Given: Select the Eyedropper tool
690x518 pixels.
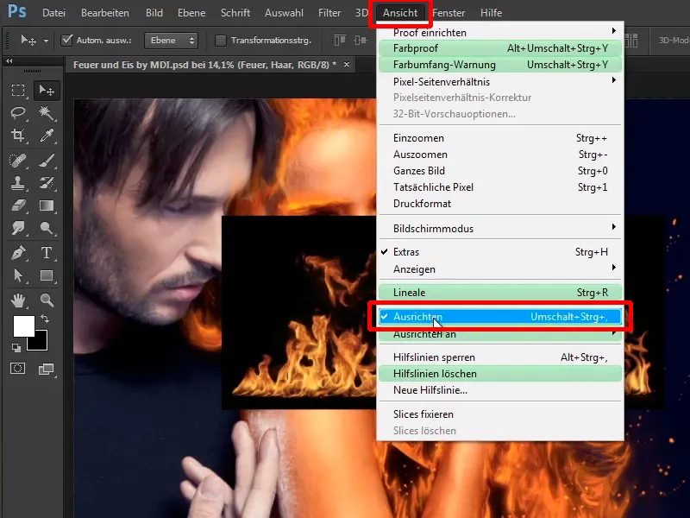Looking at the screenshot, I should coord(47,136).
